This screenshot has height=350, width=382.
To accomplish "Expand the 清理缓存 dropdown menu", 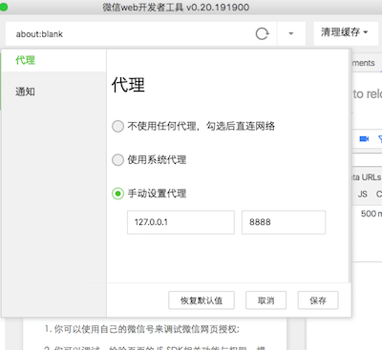I will (345, 32).
